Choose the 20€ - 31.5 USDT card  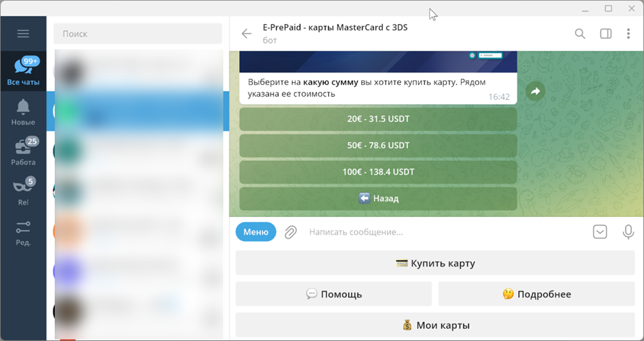pyautogui.click(x=378, y=119)
